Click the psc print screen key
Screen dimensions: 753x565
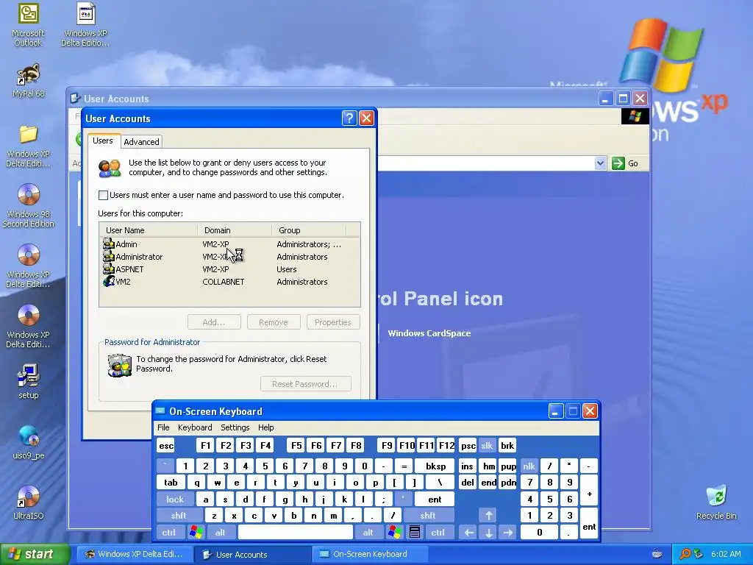[468, 446]
